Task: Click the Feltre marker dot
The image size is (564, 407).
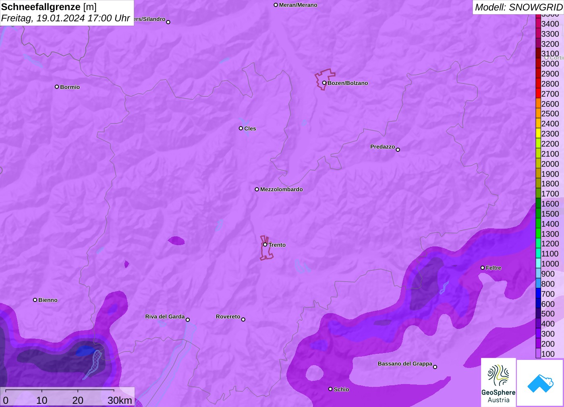Action: (x=483, y=268)
